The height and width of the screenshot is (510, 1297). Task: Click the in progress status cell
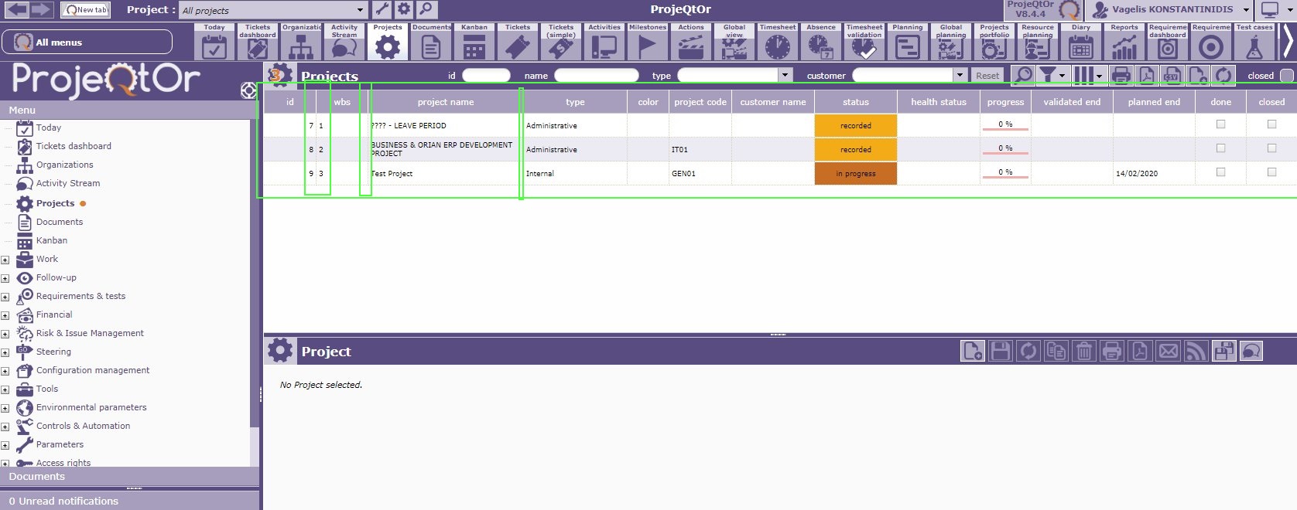pyautogui.click(x=856, y=173)
